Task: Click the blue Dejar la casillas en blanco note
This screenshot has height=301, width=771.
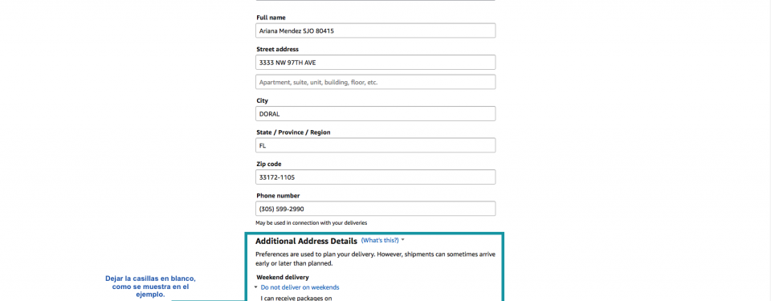Action: coord(150,287)
